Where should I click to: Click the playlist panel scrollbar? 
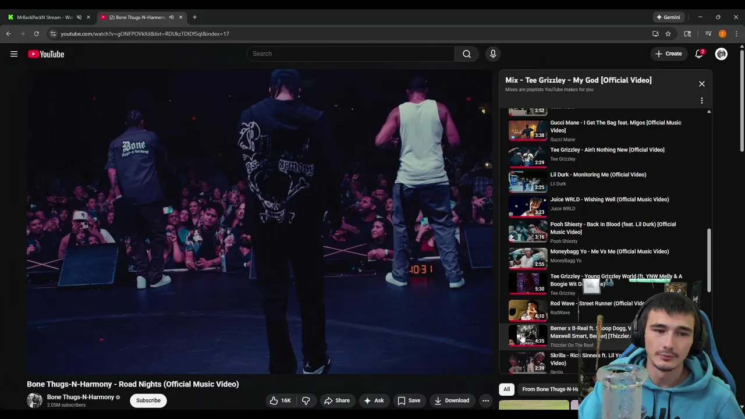tap(708, 260)
